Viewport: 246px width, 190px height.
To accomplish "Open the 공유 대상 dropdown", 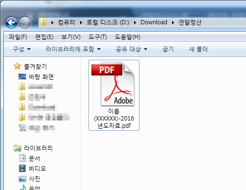I will coord(132,49).
